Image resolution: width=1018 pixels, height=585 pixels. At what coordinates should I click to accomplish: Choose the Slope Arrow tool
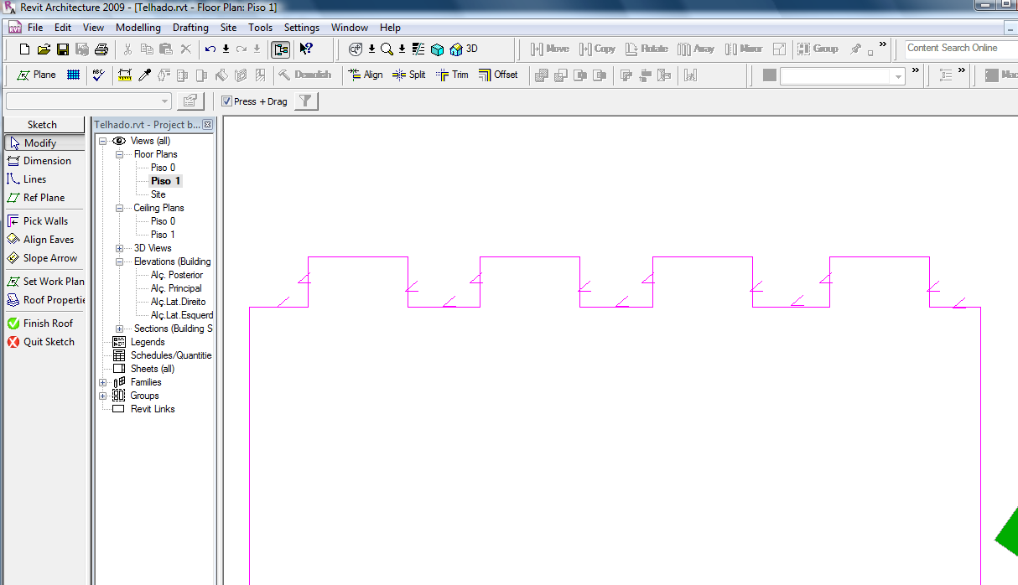(x=49, y=258)
